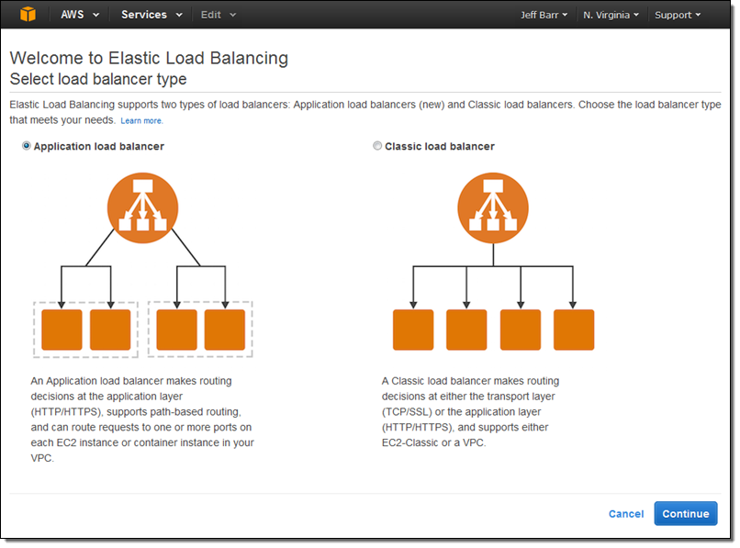740x548 pixels.
Task: Click the Continue button
Action: 685,514
